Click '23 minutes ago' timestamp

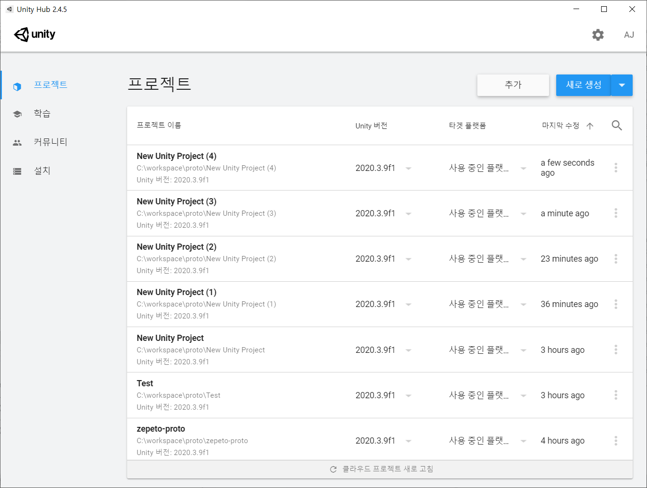(x=569, y=259)
